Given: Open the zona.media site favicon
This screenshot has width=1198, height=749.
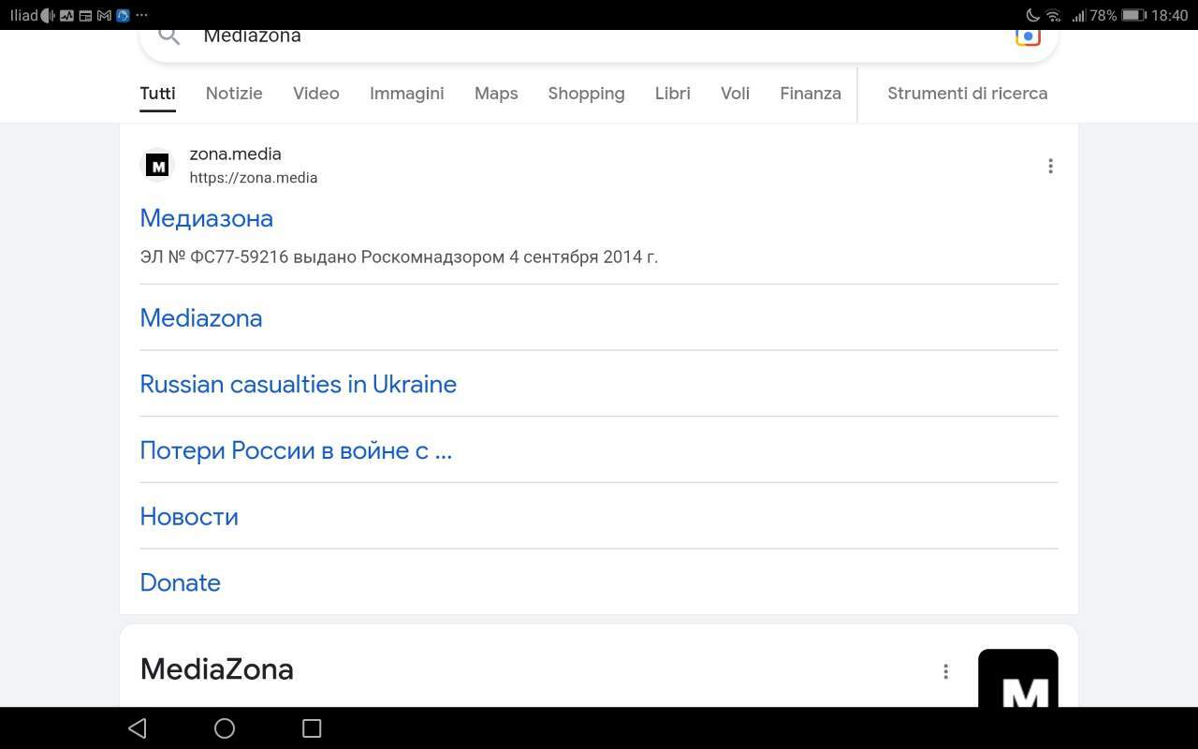Looking at the screenshot, I should click(x=157, y=166).
